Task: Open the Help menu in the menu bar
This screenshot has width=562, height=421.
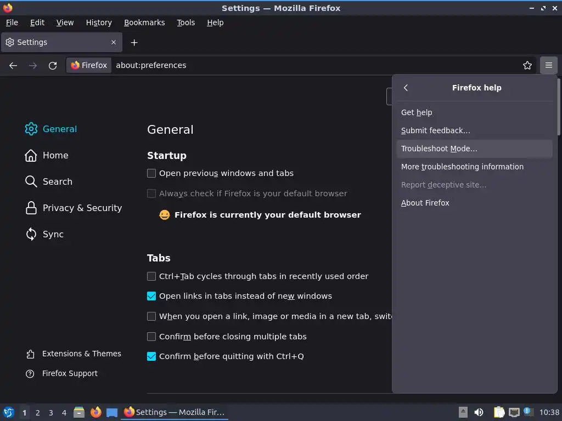Action: (215, 22)
